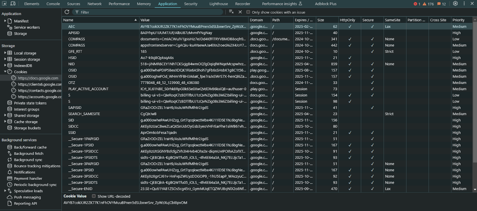This screenshot has height=211, width=477.
Task: Click the Reporting API document icon
Action: point(10,203)
